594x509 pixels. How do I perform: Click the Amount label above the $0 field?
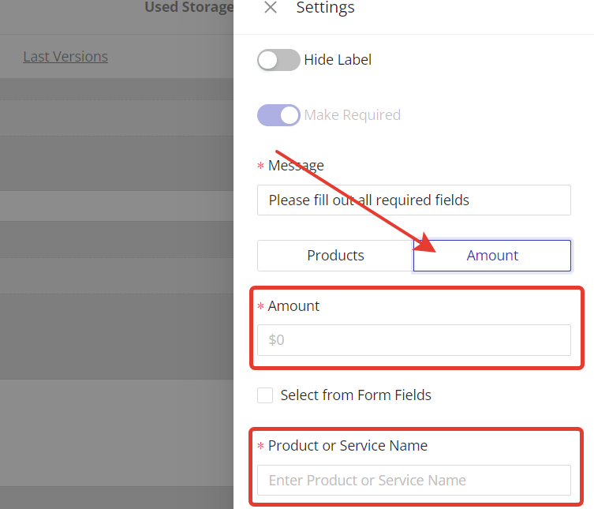point(293,306)
